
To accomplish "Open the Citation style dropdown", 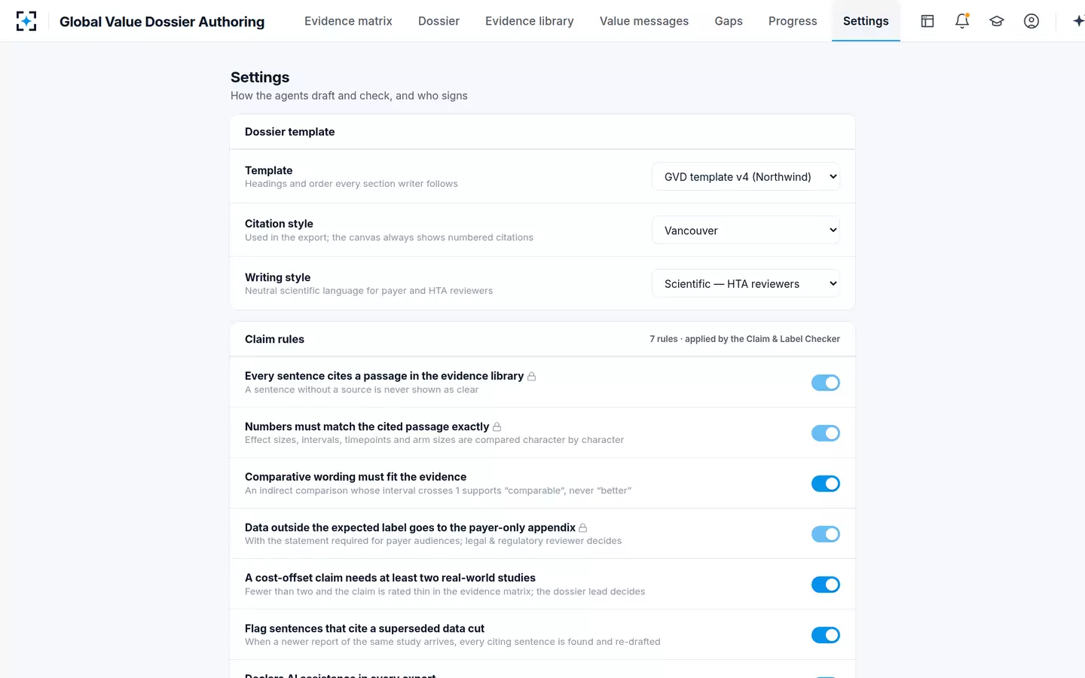I will coord(746,231).
